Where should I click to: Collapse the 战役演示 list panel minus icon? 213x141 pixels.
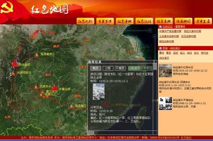point(160,48)
